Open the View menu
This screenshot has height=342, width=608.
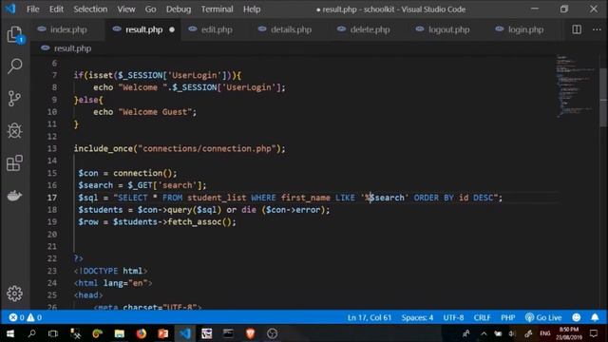pos(126,9)
